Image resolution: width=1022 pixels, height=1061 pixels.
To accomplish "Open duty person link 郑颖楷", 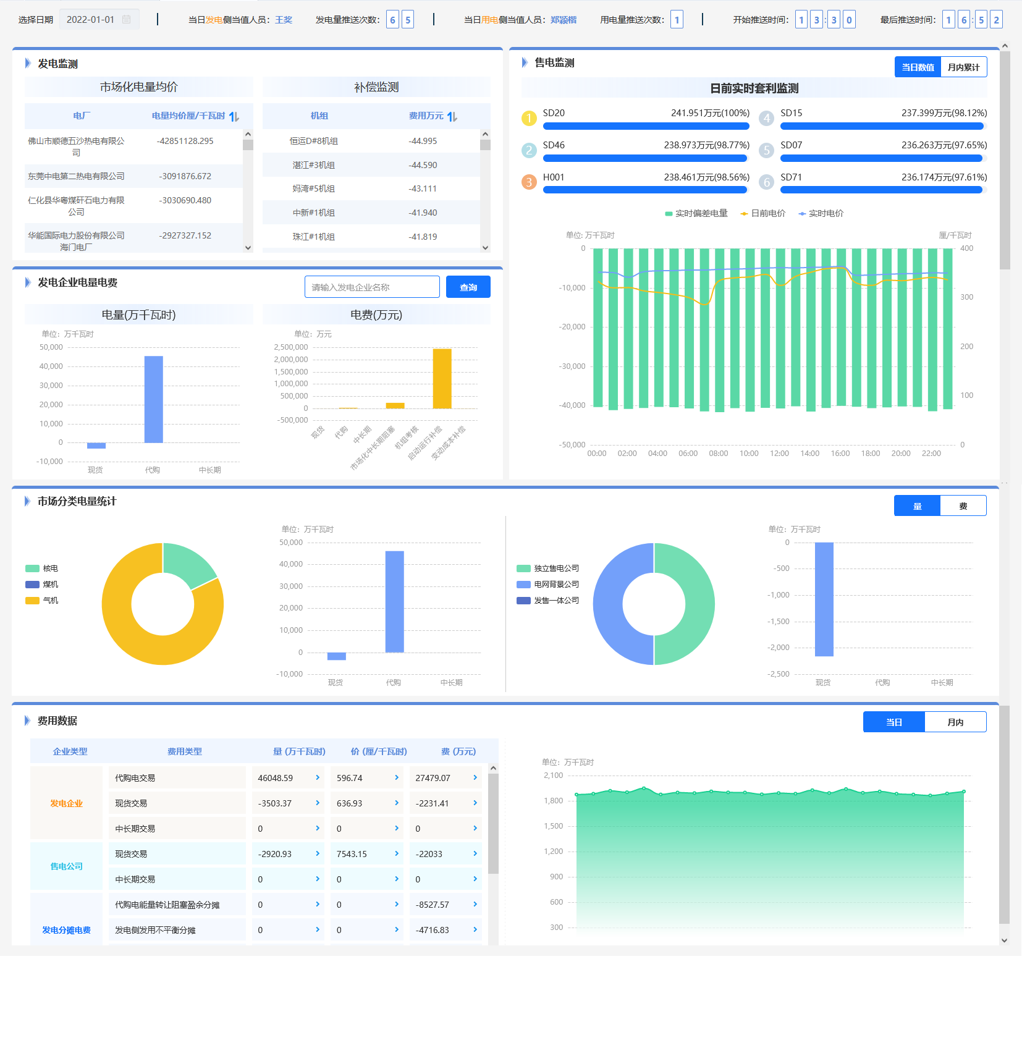I will pyautogui.click(x=564, y=20).
